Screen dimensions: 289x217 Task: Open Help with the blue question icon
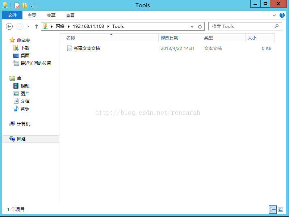click(282, 15)
